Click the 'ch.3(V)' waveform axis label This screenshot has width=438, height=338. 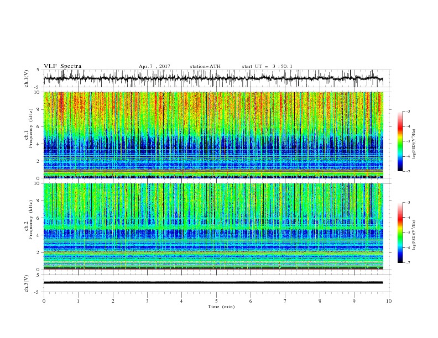coord(27,283)
